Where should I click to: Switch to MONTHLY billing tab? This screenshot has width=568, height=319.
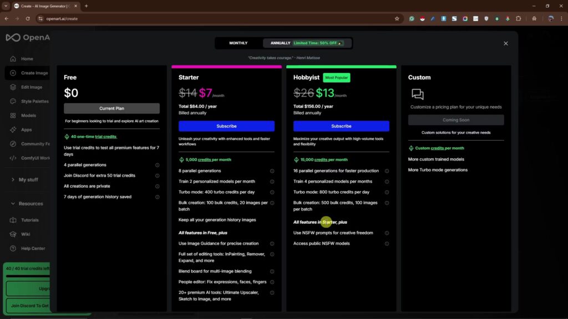pyautogui.click(x=238, y=43)
